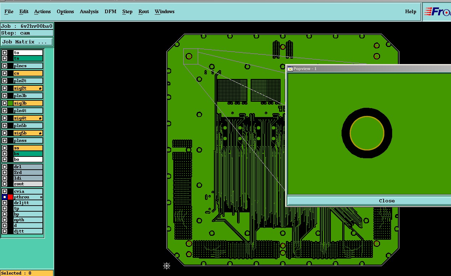
Task: Toggle the sig3b layer checkbox
Action: click(5, 103)
